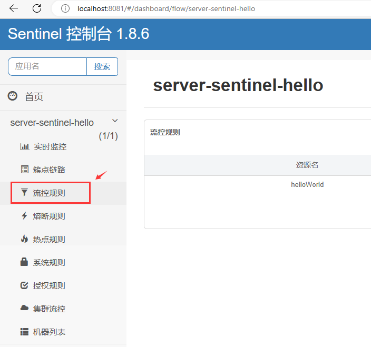
Task: Click the browser back arrow
Action: pos(14,8)
